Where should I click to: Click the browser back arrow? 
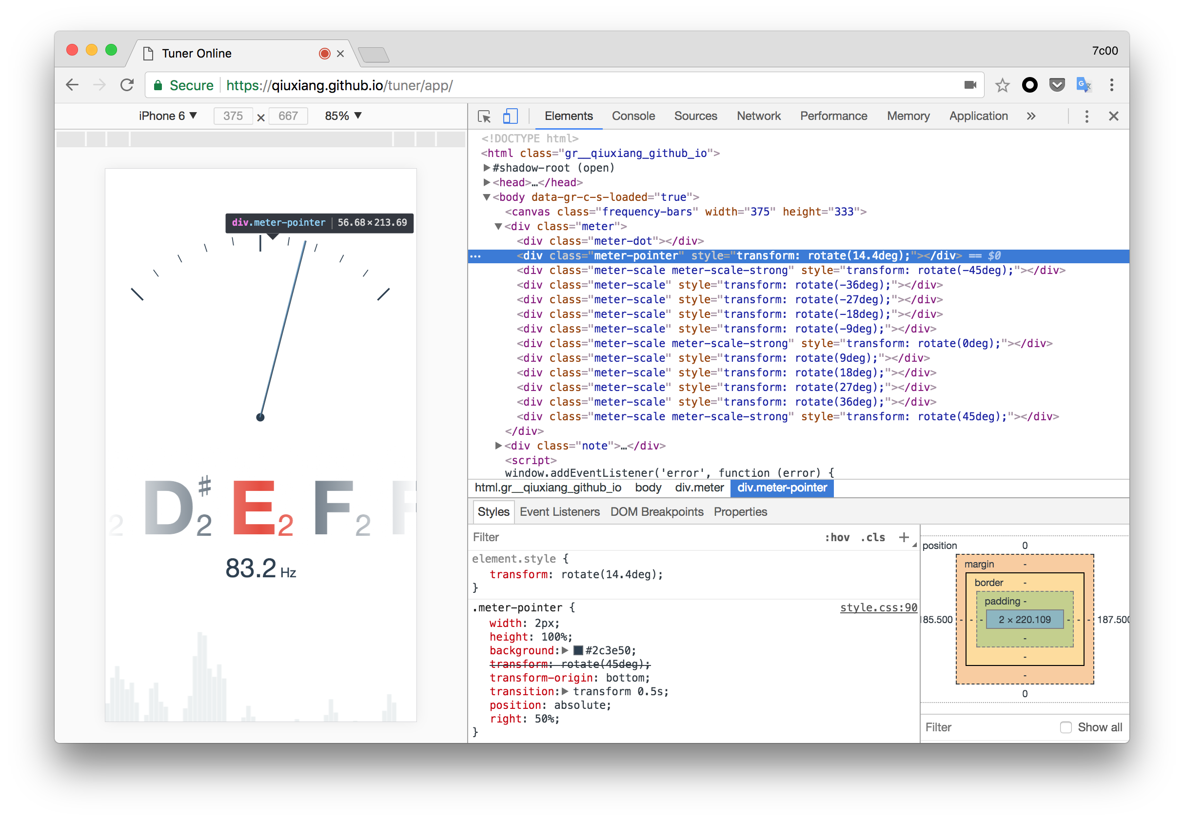pos(73,85)
